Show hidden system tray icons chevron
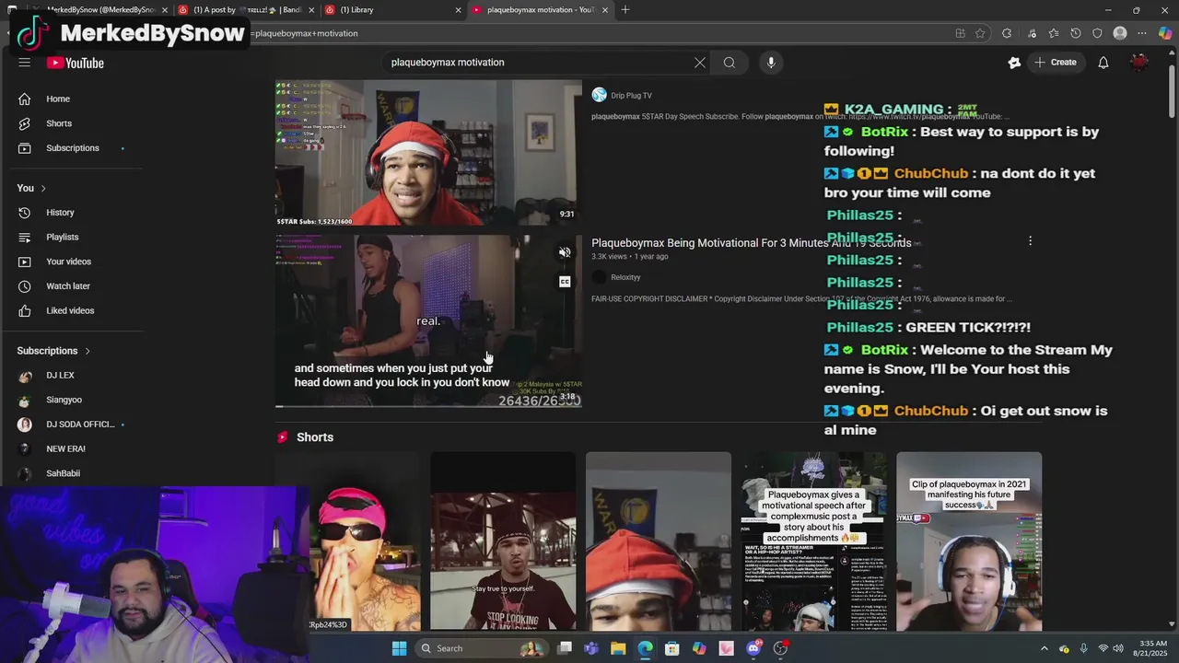The image size is (1179, 663). coord(1044,648)
